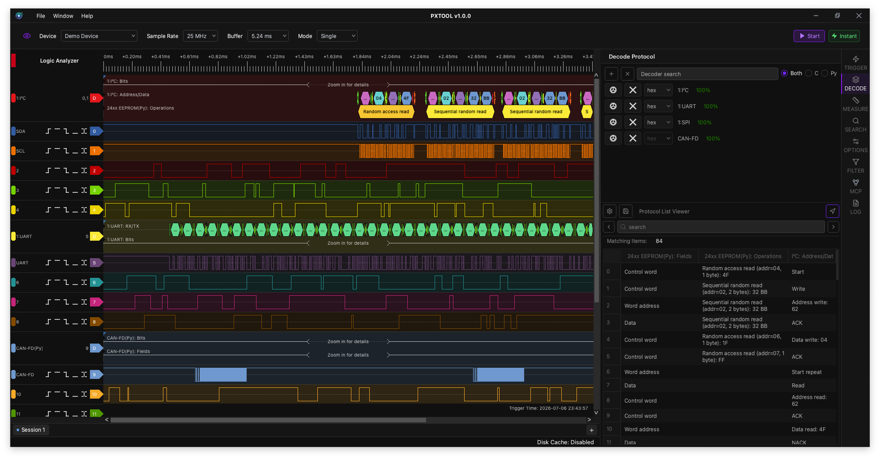Click the green color swatch of channel 3
This screenshot has height=459, width=880.
(x=13, y=190)
